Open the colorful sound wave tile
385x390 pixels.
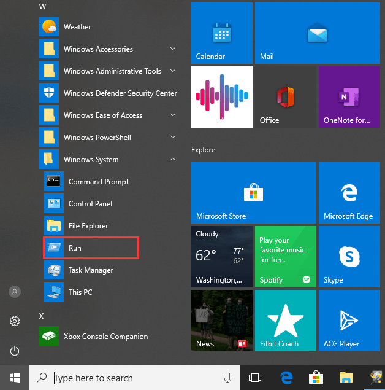point(222,97)
